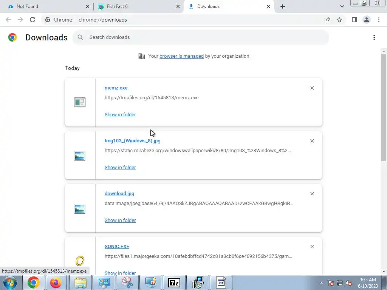
Task: Show Img103_(Windows_8).jpg in folder
Action: click(x=120, y=167)
